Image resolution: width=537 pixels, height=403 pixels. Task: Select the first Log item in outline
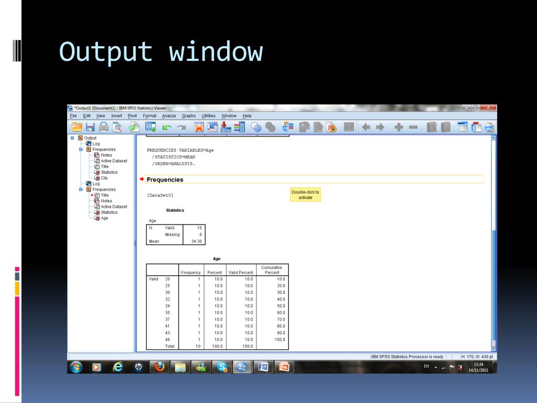click(93, 144)
